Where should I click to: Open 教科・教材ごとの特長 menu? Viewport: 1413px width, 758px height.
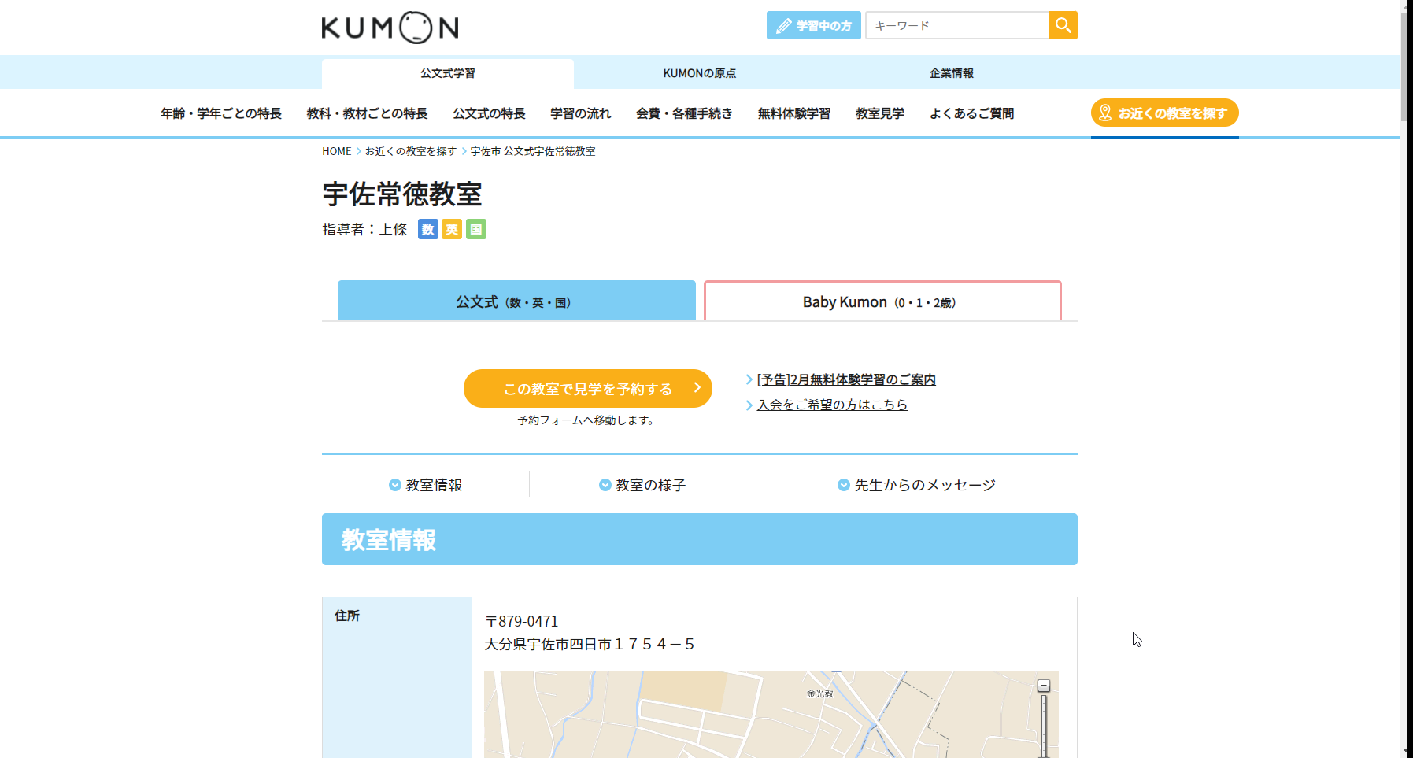click(367, 113)
